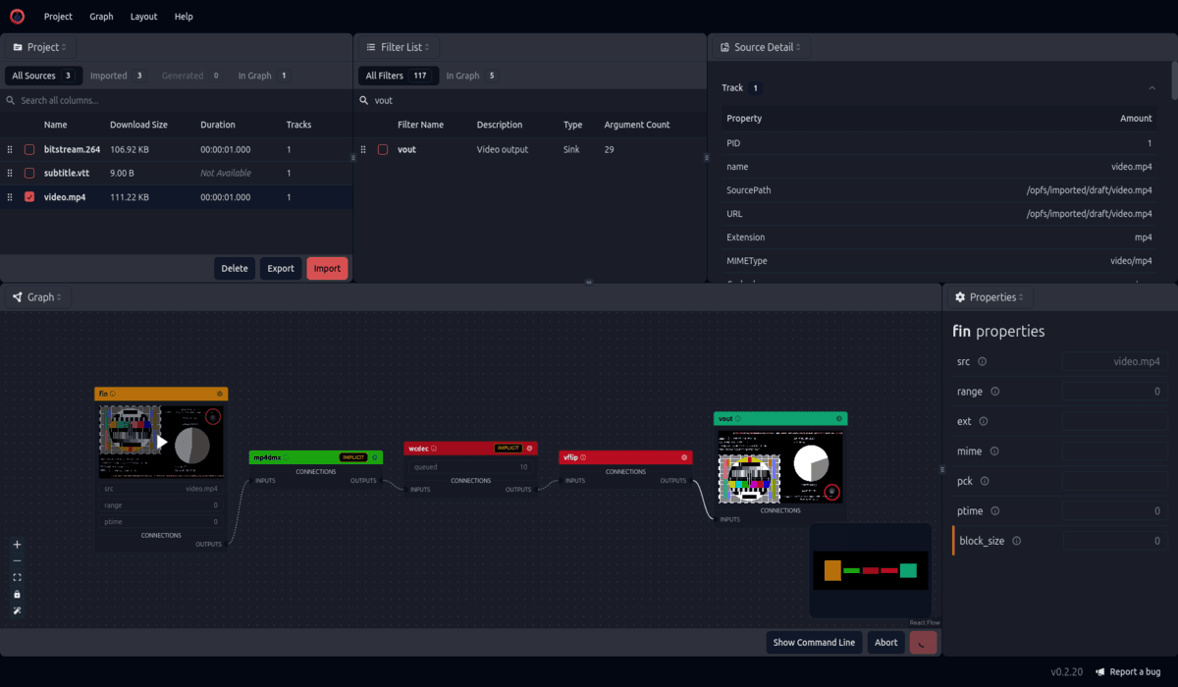Click the fit view icon in graph controls

[17, 577]
